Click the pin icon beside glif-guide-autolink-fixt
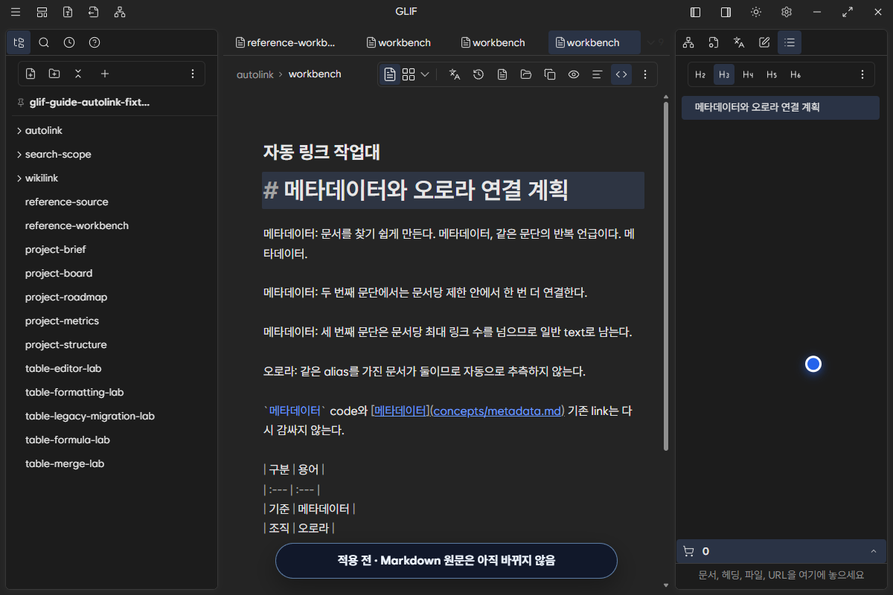 (x=20, y=103)
